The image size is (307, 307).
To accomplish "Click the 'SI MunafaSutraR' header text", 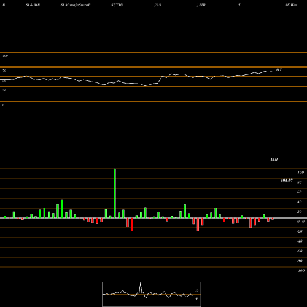I will 76,5.
